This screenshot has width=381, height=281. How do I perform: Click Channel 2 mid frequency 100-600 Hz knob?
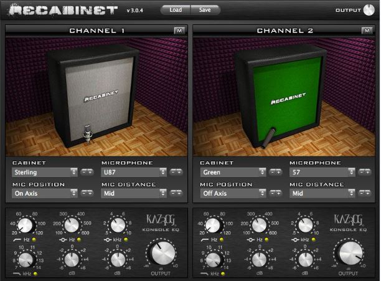(259, 225)
